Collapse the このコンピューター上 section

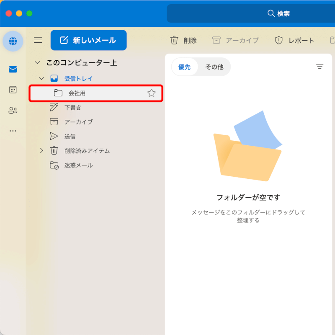click(x=38, y=62)
